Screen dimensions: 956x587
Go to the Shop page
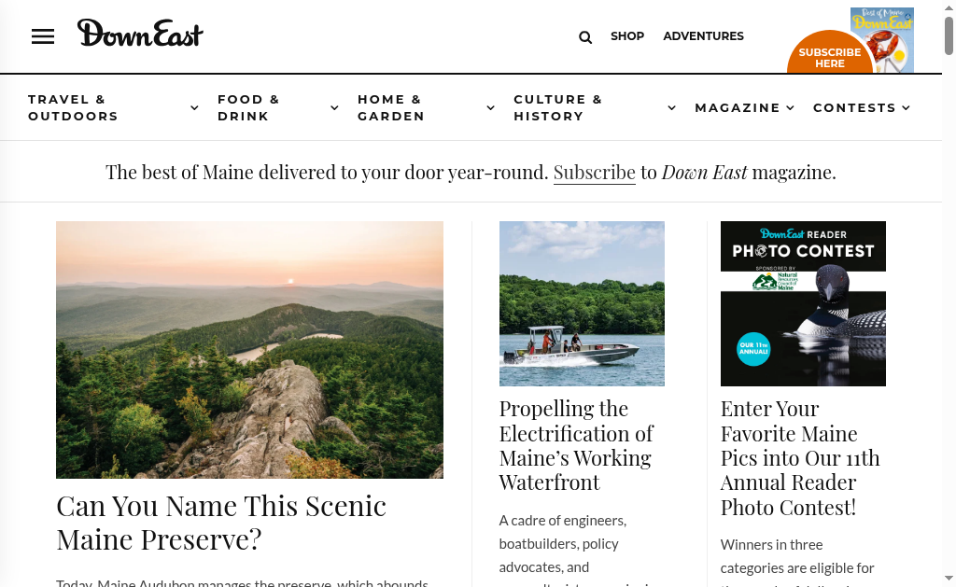click(627, 36)
